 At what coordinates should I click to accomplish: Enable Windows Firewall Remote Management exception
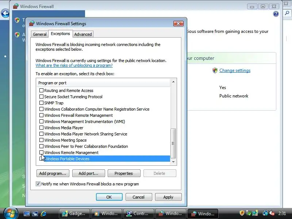(41, 115)
